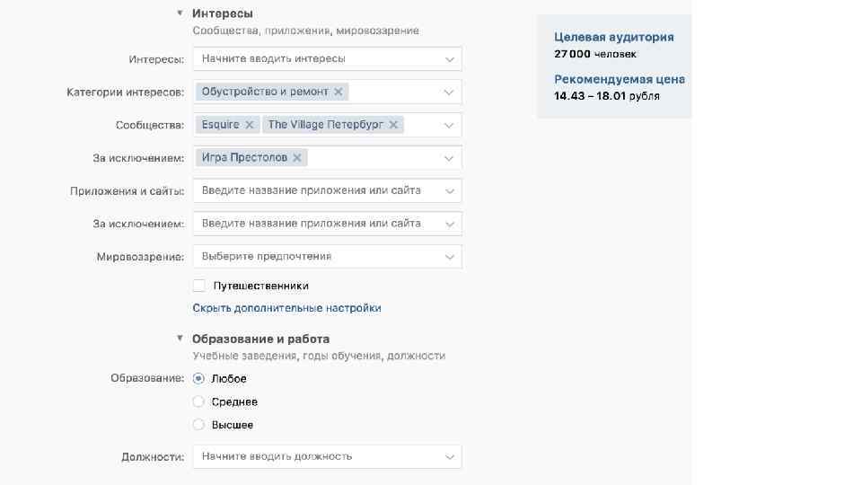Enable the Путешественники checkbox
This screenshot has height=485, width=862.
coord(199,286)
